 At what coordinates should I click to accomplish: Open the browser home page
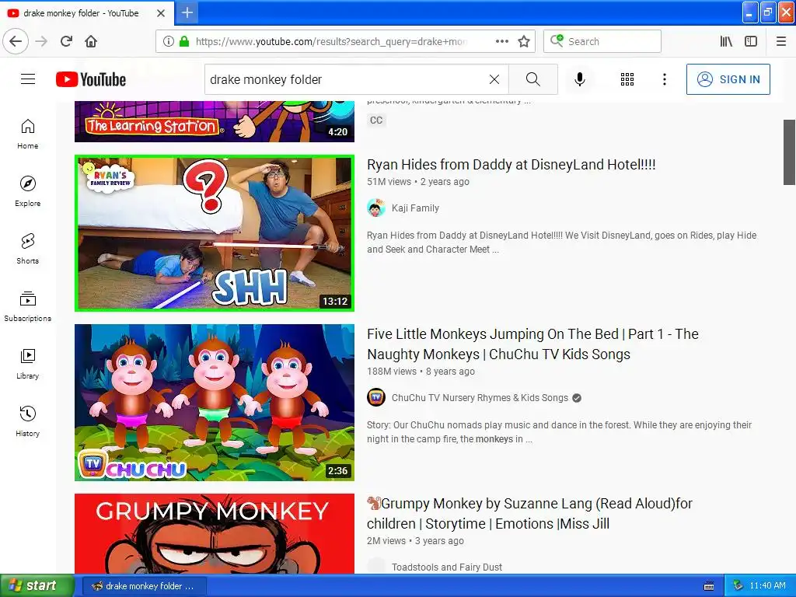click(91, 41)
